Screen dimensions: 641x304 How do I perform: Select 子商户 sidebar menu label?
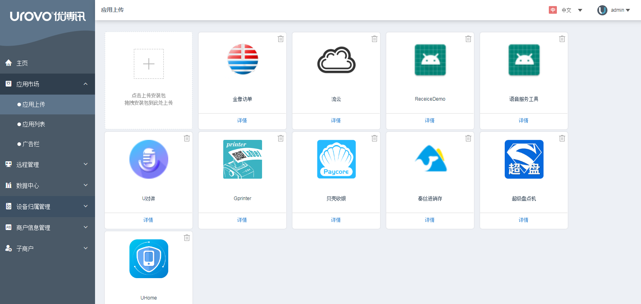(x=25, y=249)
